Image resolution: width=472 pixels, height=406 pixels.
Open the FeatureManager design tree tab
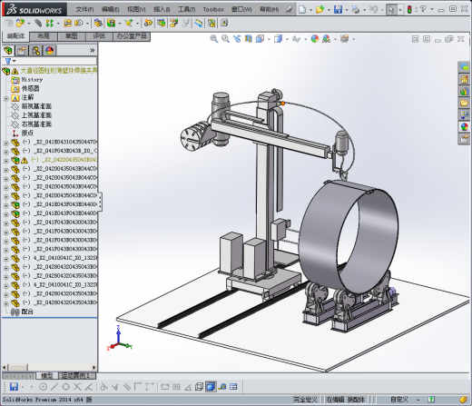pos(8,50)
